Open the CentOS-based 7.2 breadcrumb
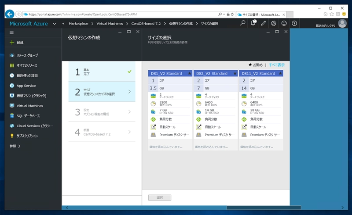The image size is (352, 215). (146, 24)
